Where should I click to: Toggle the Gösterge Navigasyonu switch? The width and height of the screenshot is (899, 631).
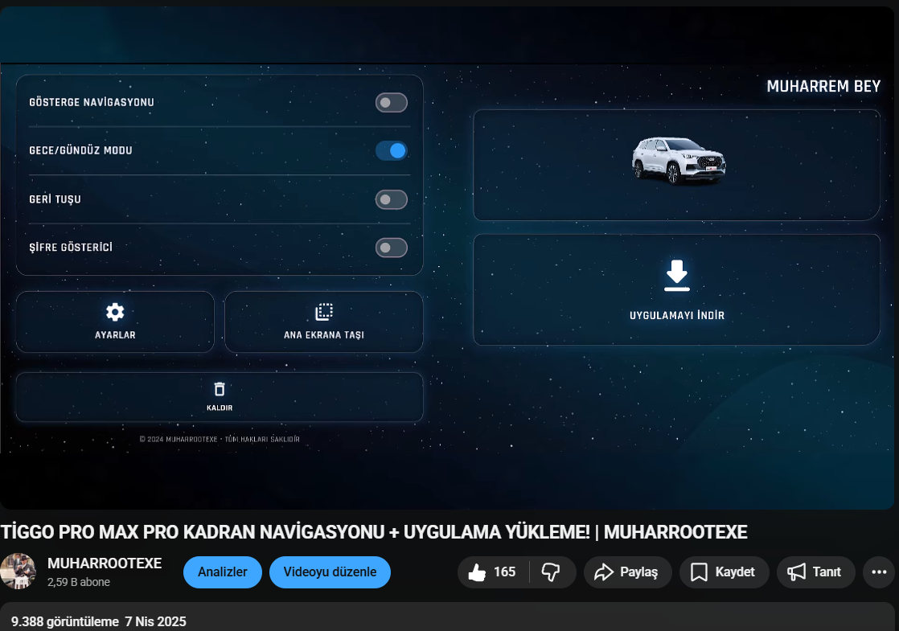click(392, 103)
